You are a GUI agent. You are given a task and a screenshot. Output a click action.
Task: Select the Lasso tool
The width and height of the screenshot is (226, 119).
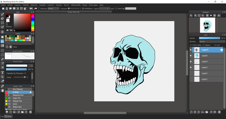point(2,55)
